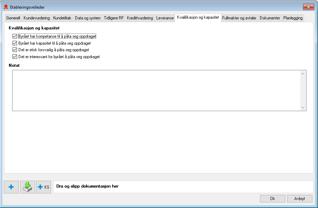Viewport: 318px width, 208px height.
Task: Click the plus KS button
Action: 43,187
